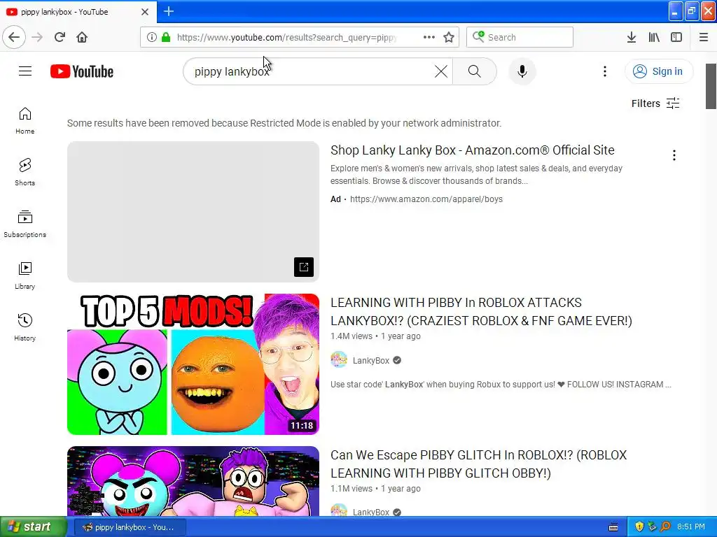
Task: Open the browser home page
Action: point(82,37)
